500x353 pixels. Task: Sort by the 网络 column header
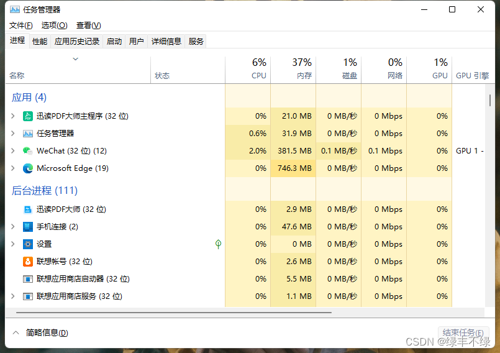coord(384,70)
